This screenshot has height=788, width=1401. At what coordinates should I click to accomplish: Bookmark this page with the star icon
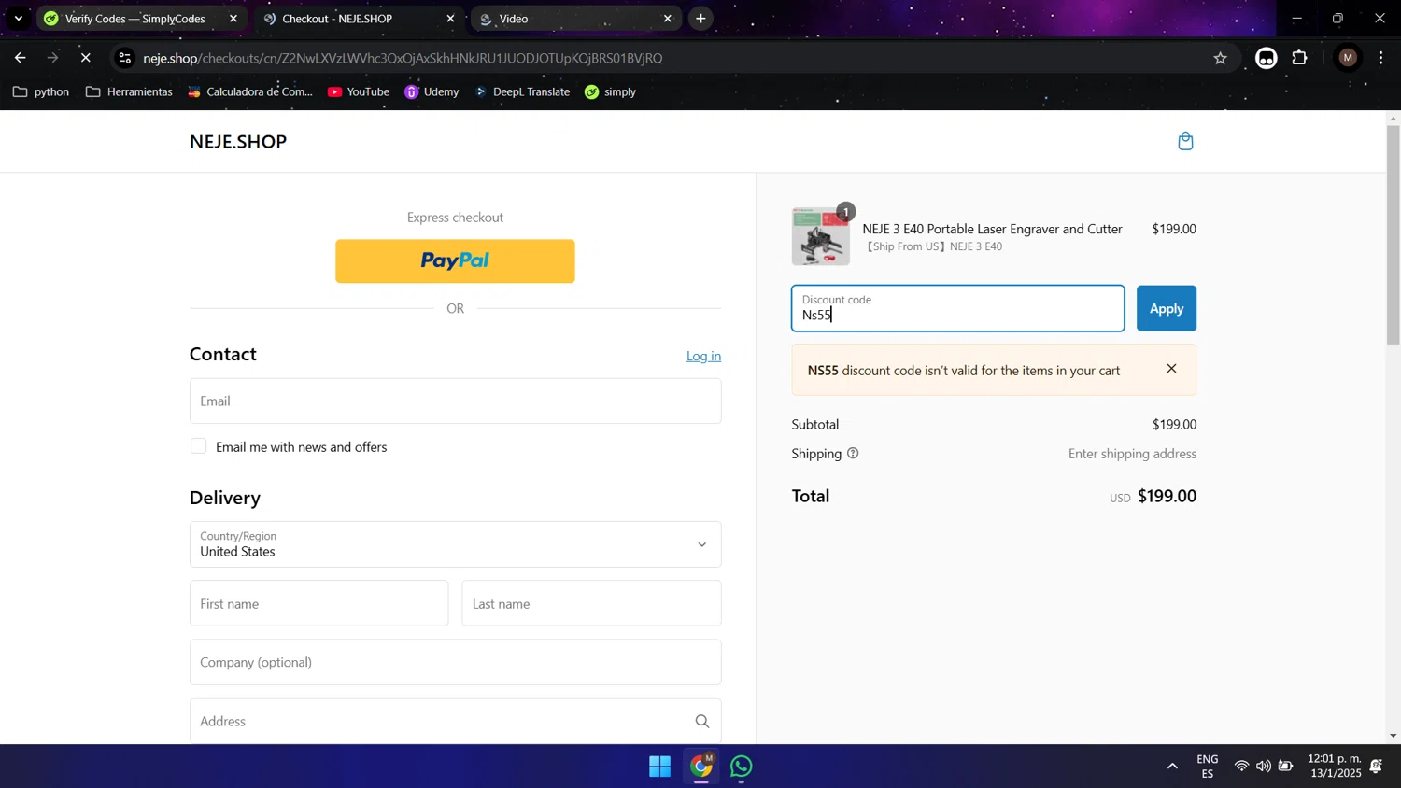click(x=1220, y=58)
